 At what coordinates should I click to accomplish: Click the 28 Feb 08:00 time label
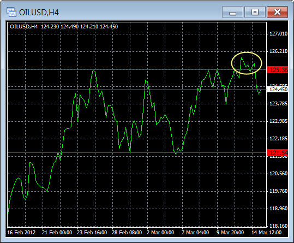pos(127,233)
